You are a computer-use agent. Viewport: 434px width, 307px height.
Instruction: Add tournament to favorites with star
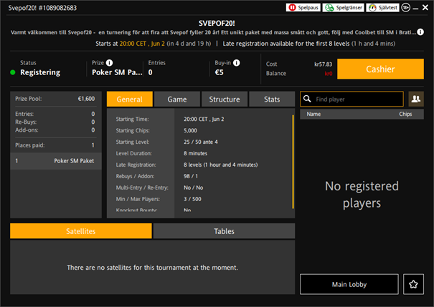pyautogui.click(x=414, y=285)
